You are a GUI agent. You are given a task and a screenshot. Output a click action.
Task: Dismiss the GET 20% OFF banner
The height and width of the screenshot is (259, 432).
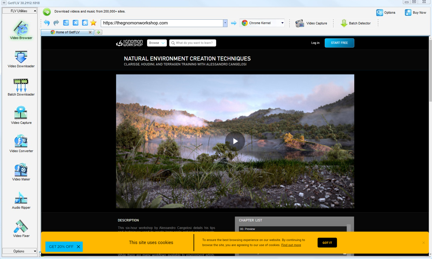[78, 246]
